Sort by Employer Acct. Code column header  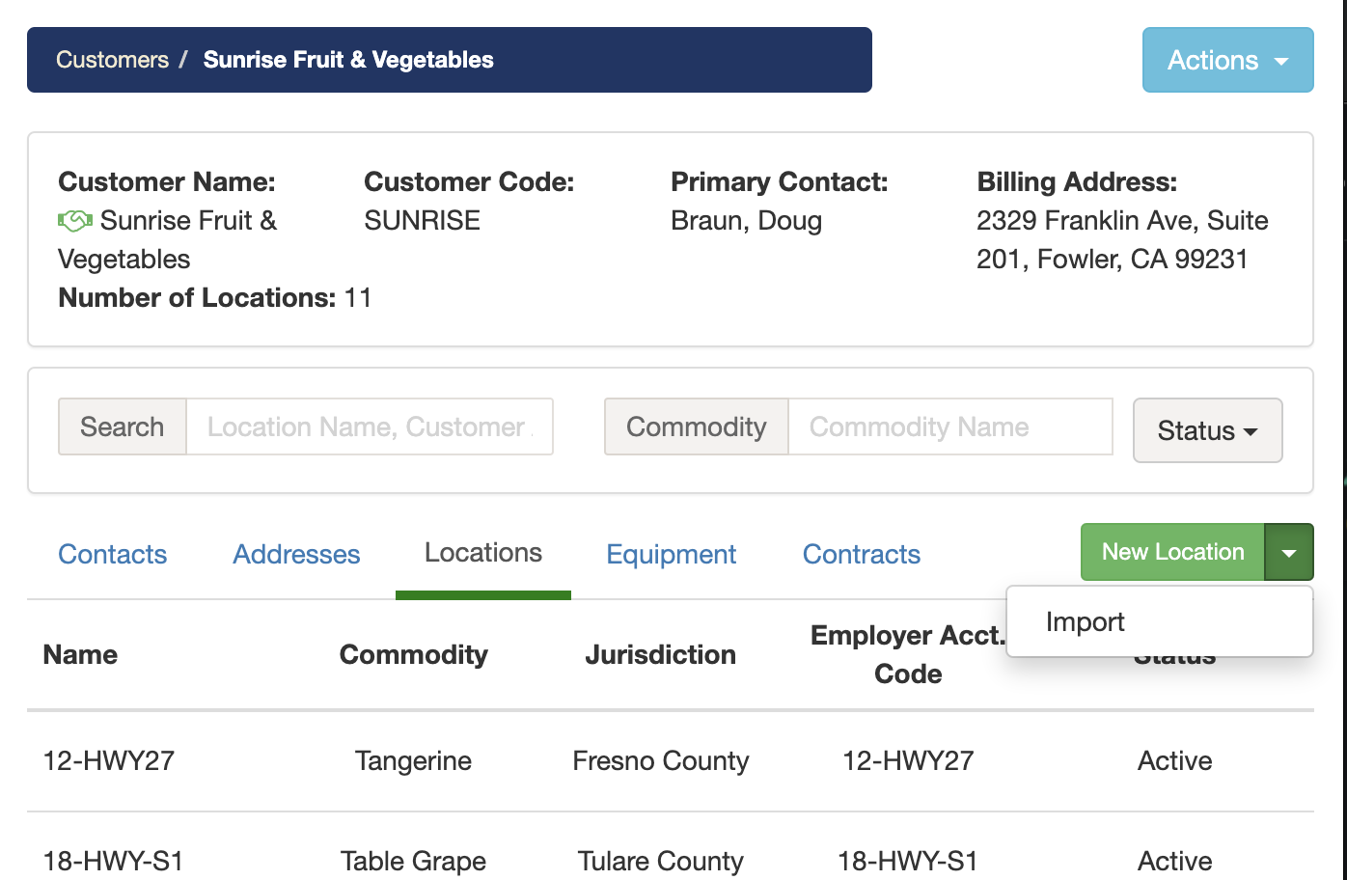pos(907,654)
